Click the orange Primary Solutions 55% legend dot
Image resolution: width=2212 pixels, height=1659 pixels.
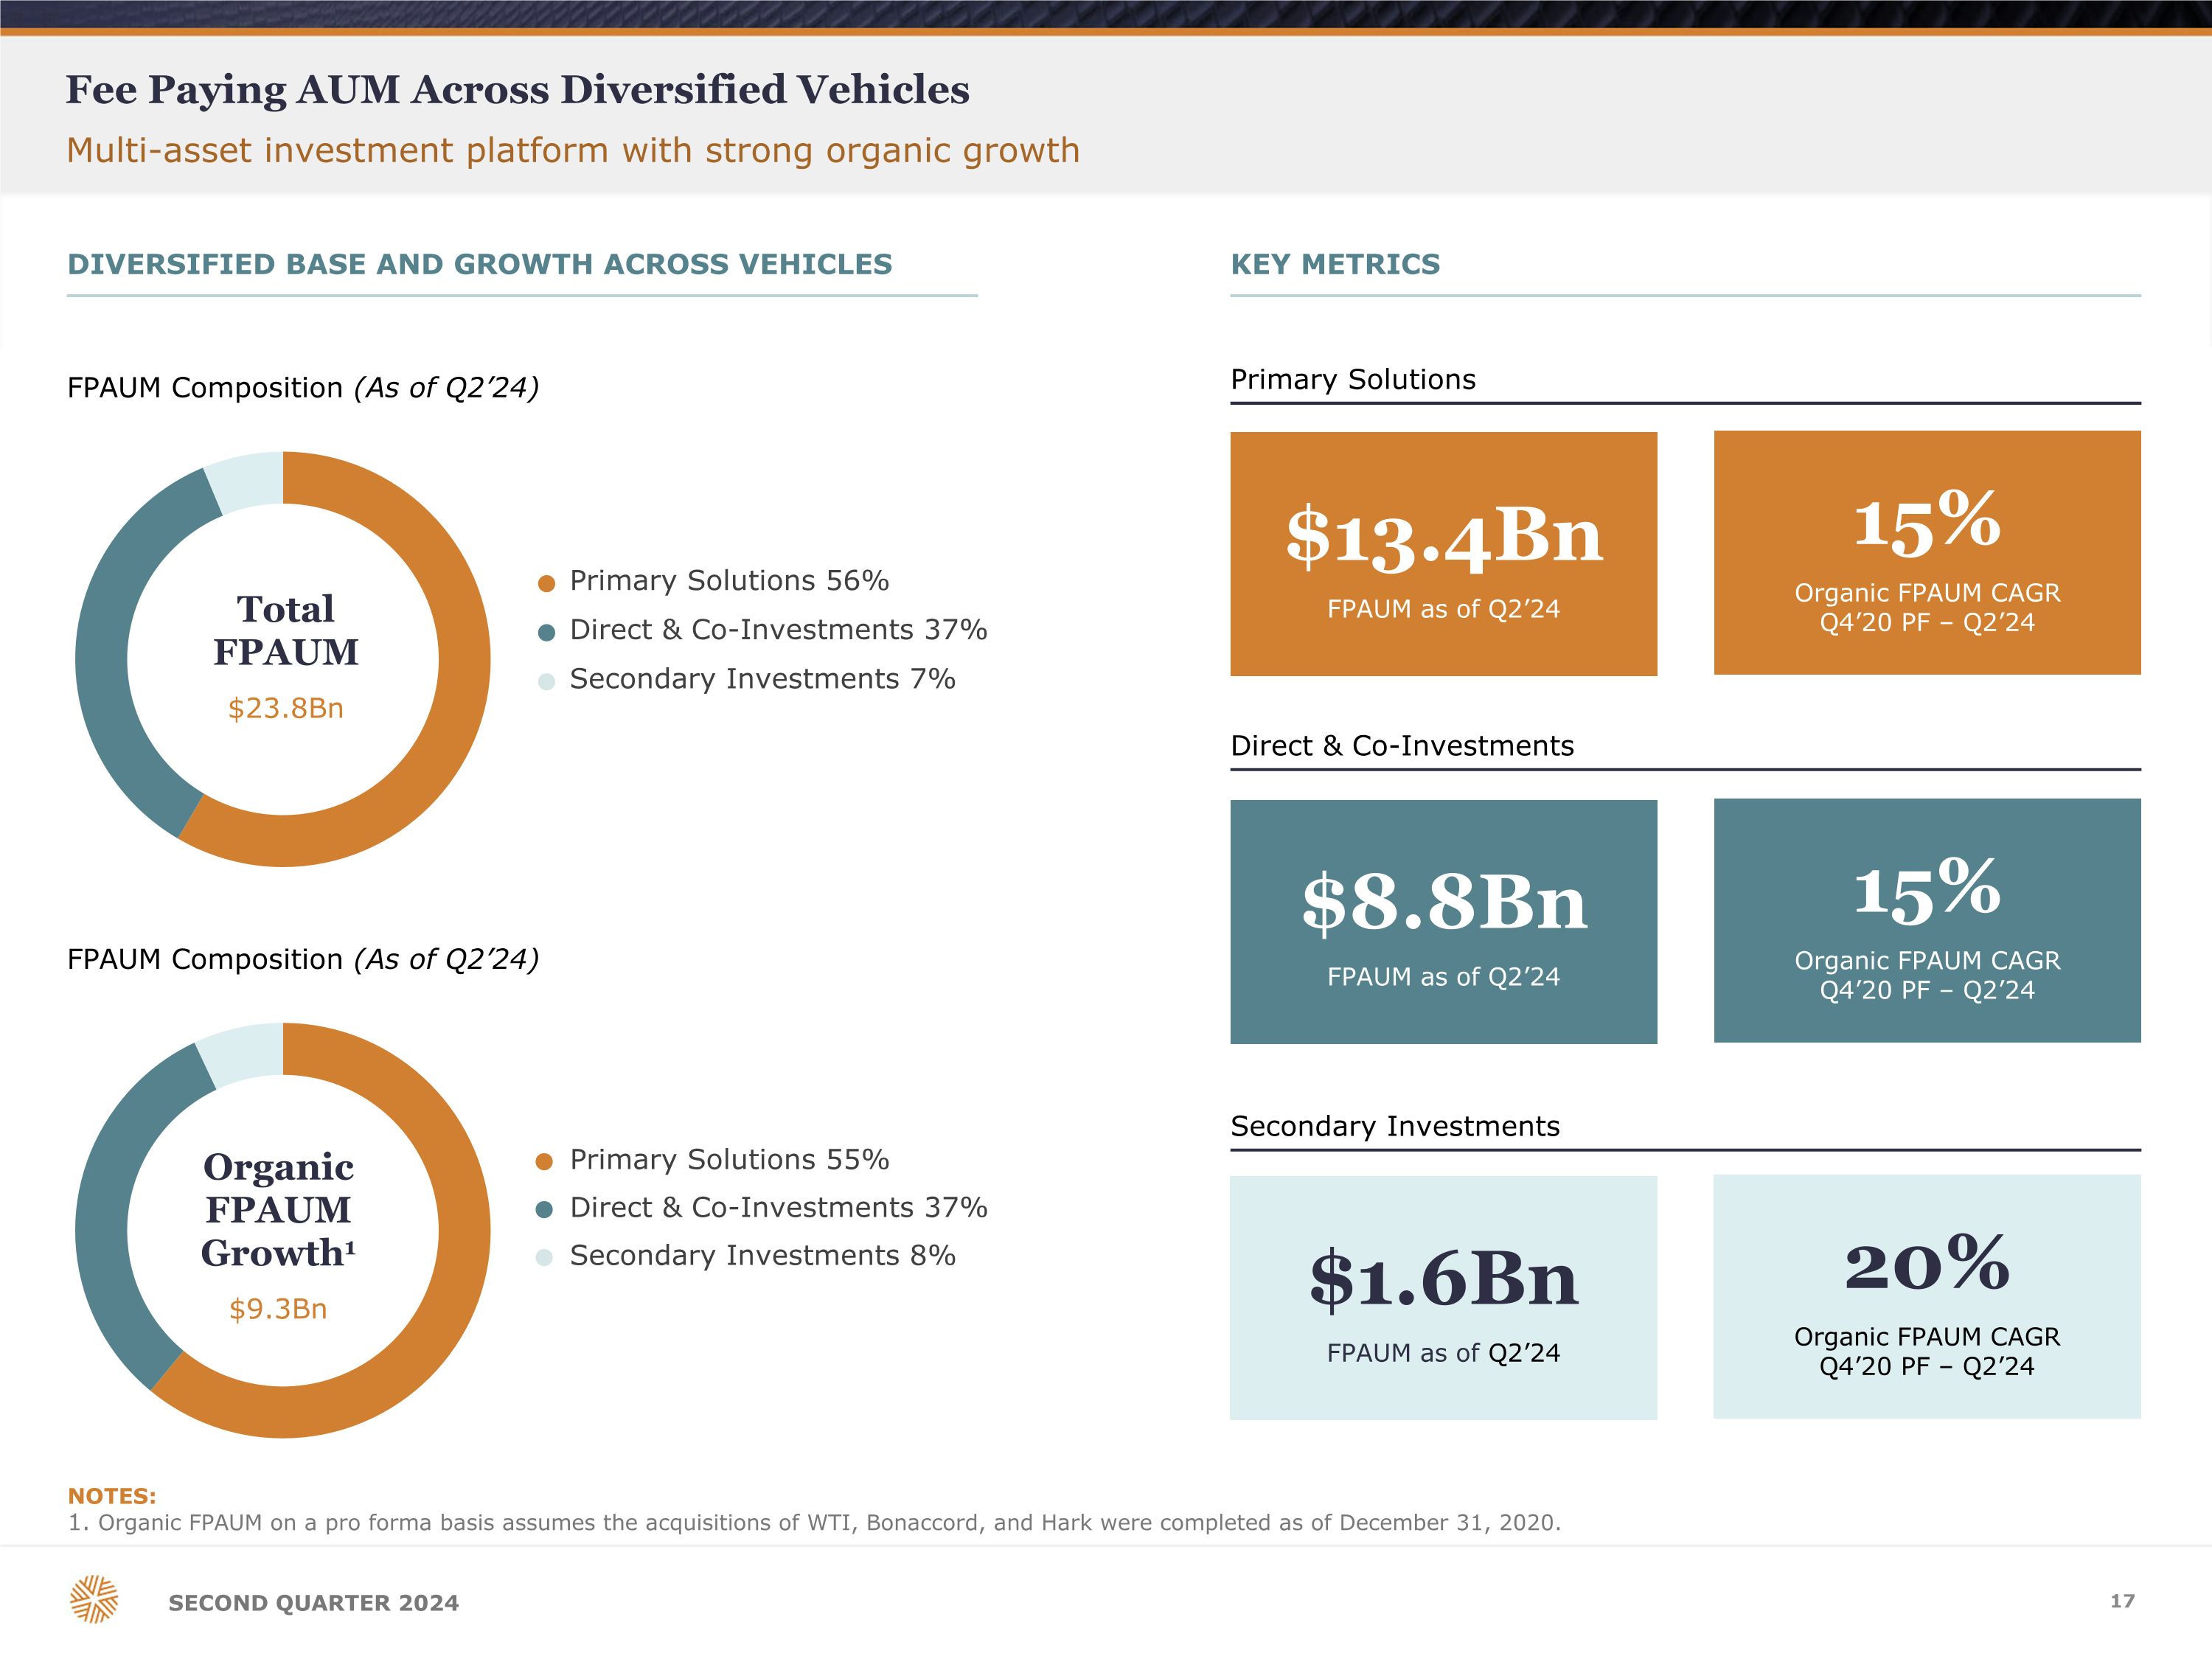point(544,1161)
